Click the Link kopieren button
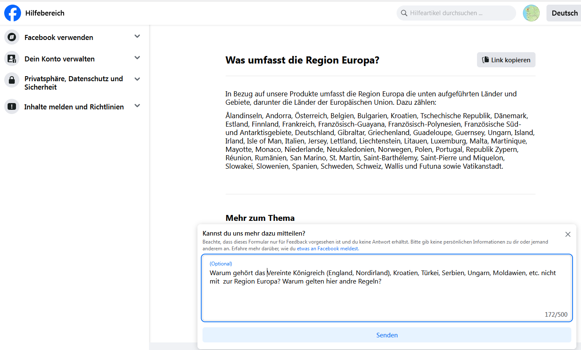This screenshot has width=581, height=350. point(506,59)
